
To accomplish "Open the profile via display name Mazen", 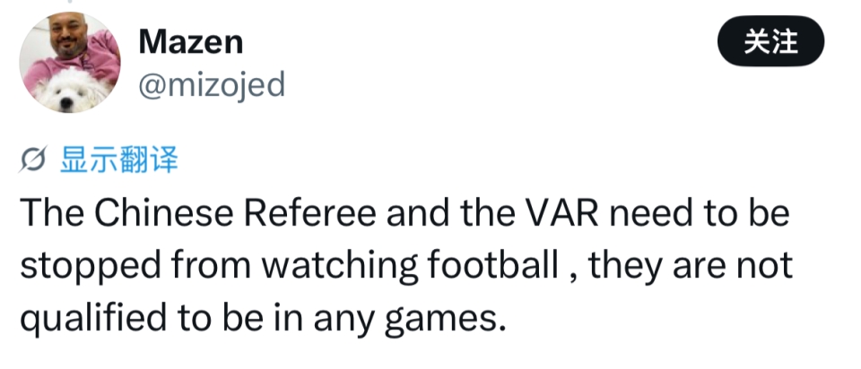I will point(191,41).
